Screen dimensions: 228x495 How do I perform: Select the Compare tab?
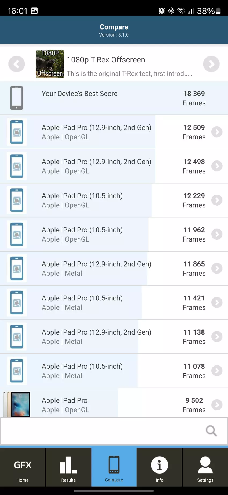(x=114, y=468)
